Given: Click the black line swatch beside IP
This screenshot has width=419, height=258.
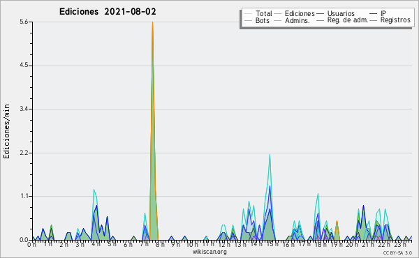Looking at the screenshot, I should tap(374, 14).
